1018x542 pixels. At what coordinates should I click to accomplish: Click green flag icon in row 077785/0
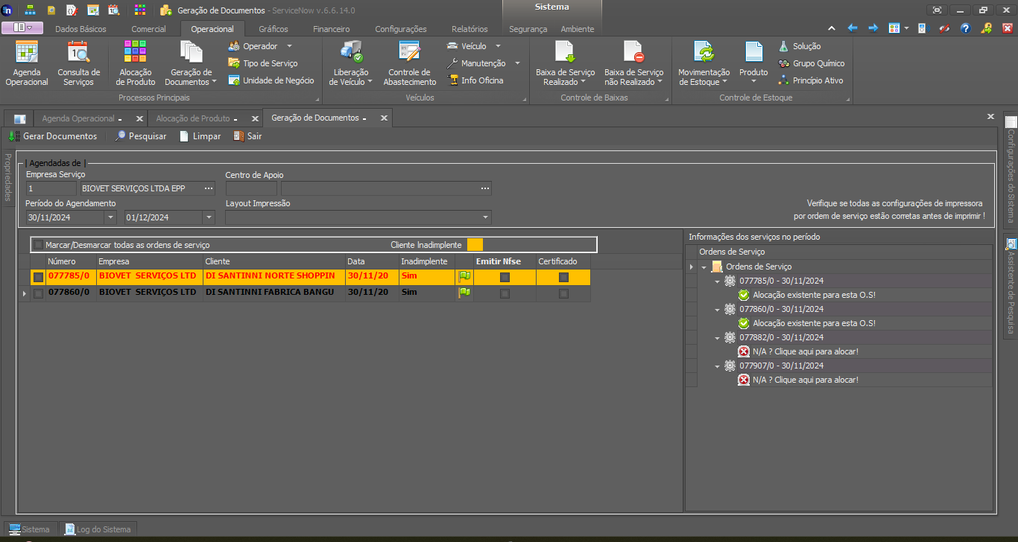(x=465, y=276)
